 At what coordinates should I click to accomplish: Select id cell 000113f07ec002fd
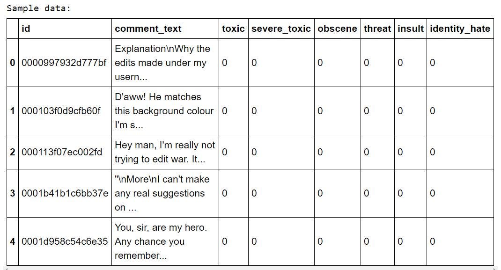click(62, 152)
